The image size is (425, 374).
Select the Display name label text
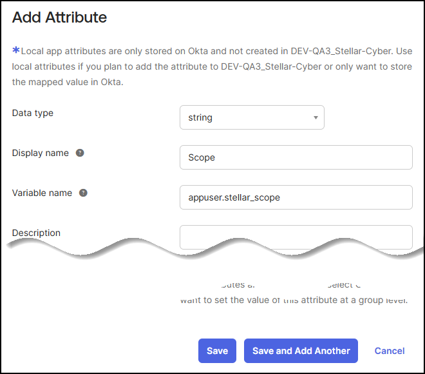tap(41, 153)
